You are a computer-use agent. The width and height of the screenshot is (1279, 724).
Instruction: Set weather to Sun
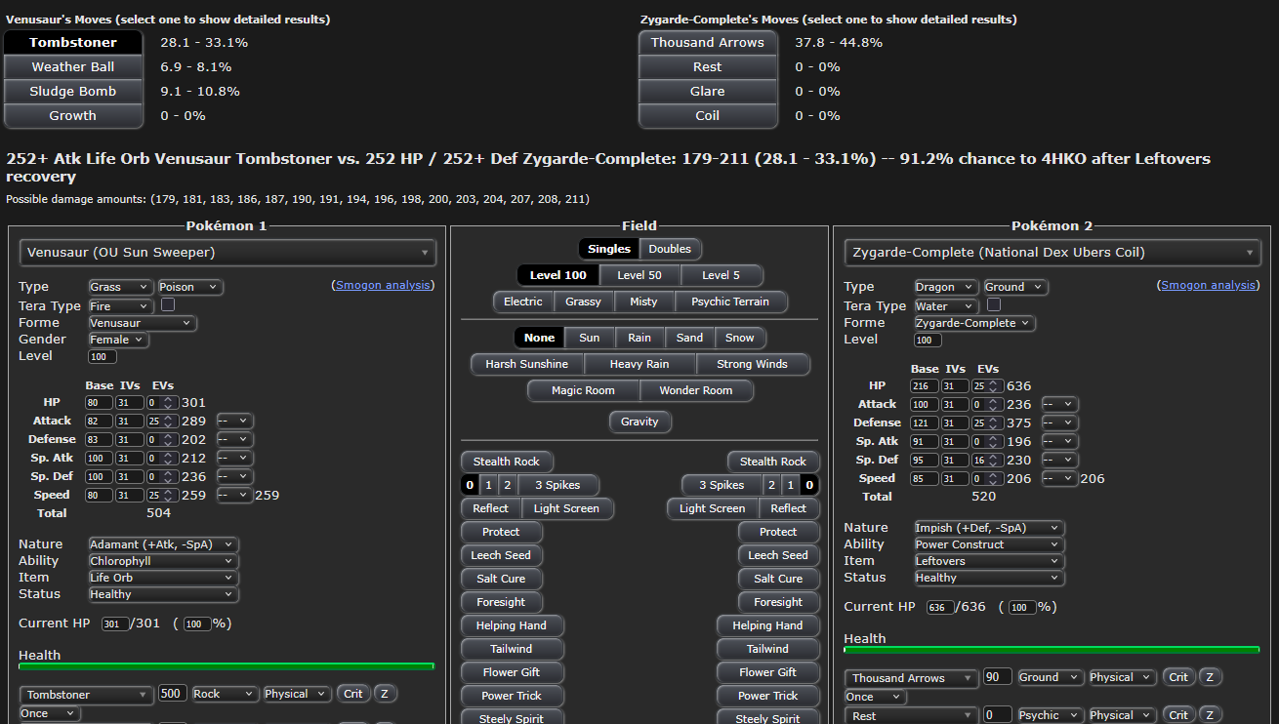pyautogui.click(x=590, y=338)
